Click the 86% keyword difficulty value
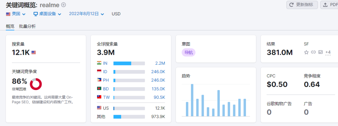338x126 pixels. 19,81
